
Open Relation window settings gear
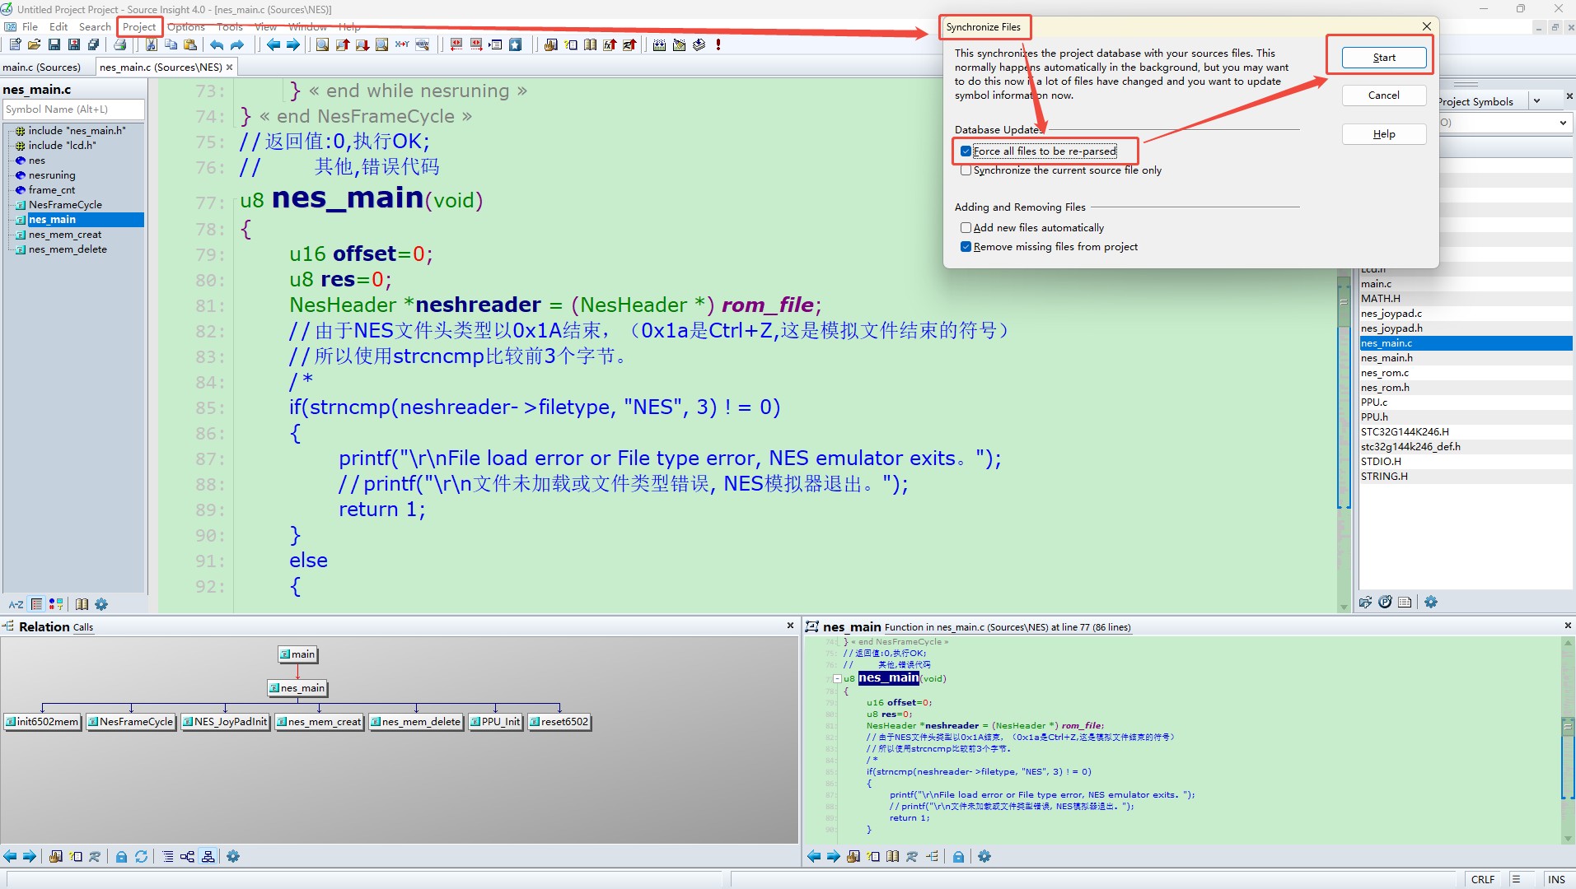tap(233, 857)
